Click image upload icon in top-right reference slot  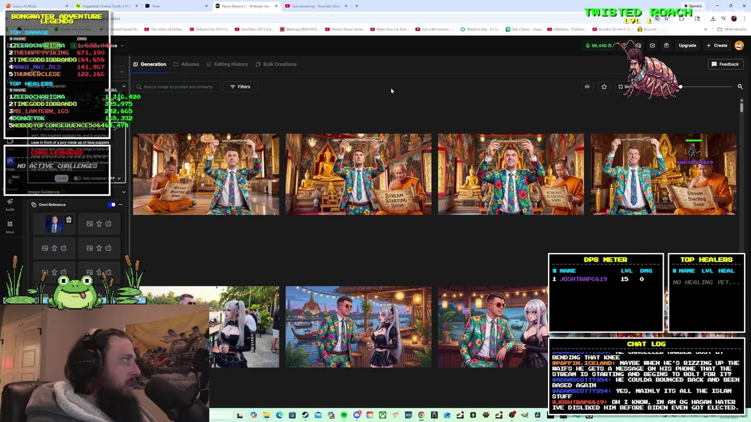[90, 223]
